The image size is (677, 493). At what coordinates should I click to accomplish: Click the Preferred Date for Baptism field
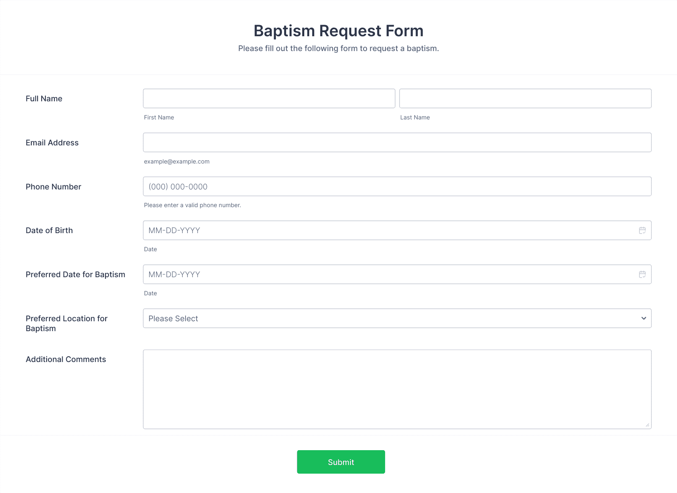397,274
